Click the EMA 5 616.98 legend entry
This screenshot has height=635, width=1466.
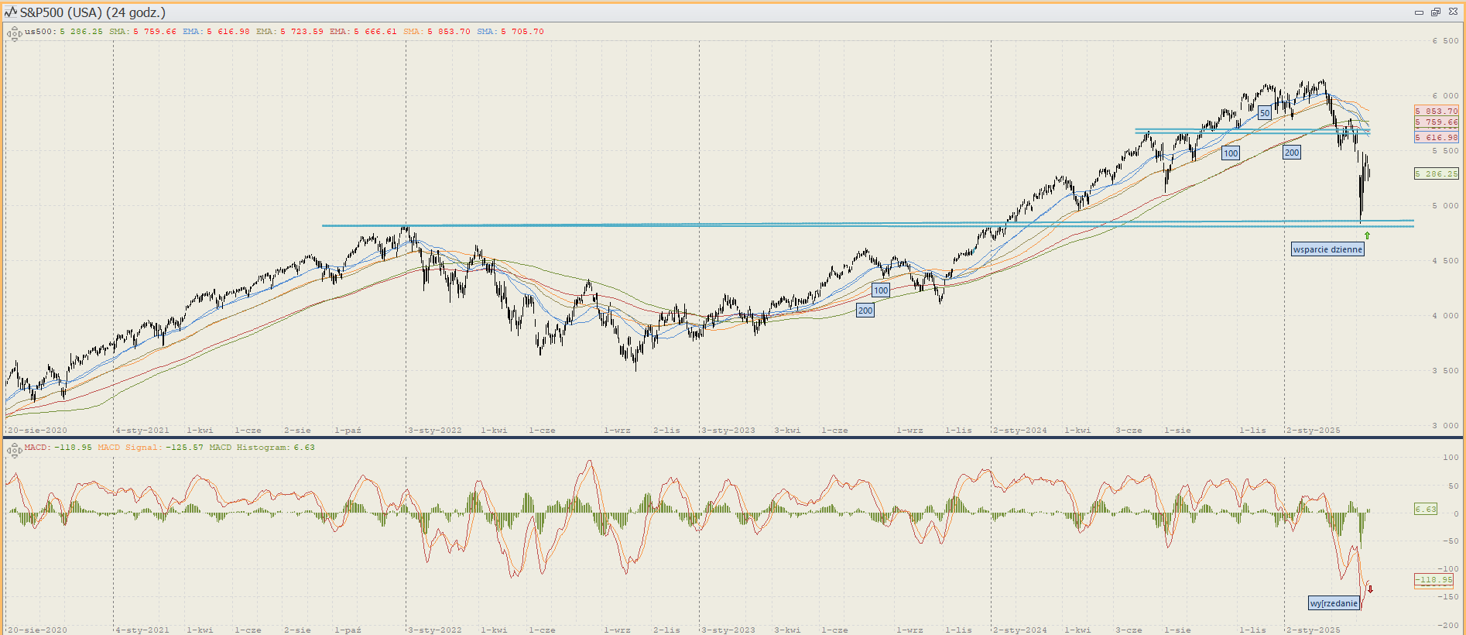216,32
